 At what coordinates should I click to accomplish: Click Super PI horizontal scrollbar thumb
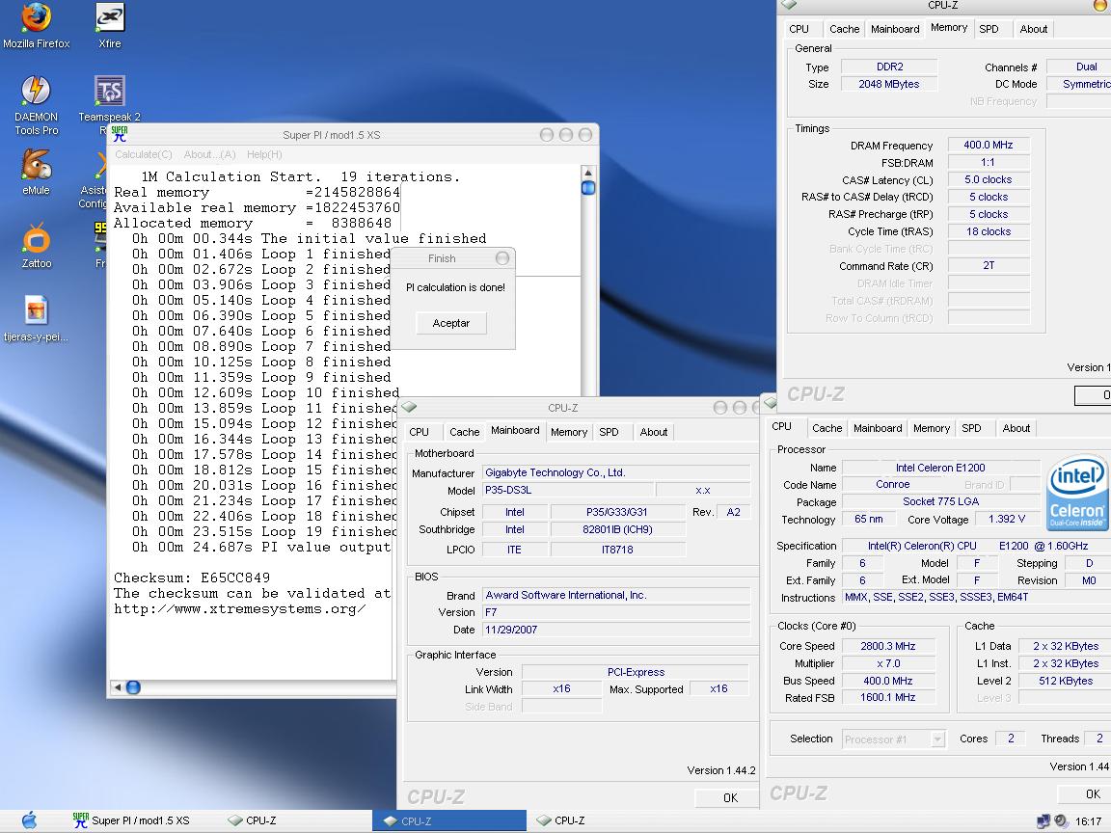133,687
